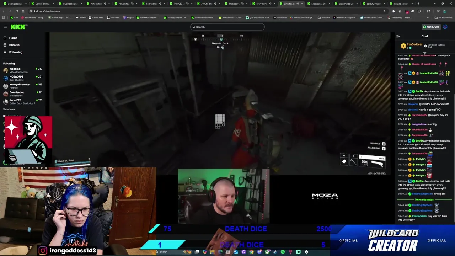
Task: Unmute the TheDaddyG tab speaker icon
Action: coord(243,4)
